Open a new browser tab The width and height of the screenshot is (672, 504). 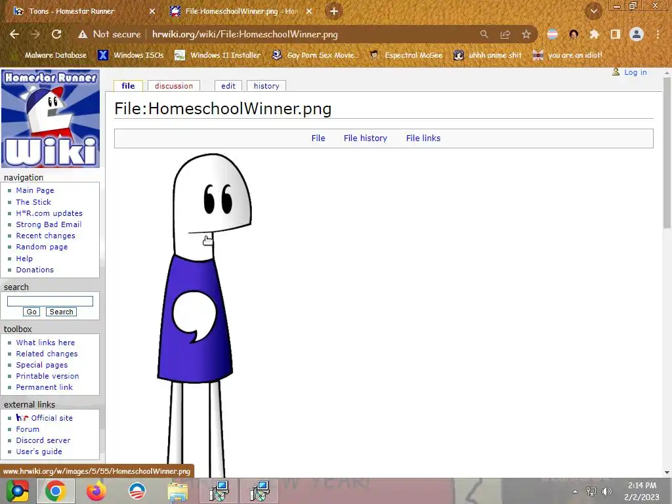tap(334, 11)
